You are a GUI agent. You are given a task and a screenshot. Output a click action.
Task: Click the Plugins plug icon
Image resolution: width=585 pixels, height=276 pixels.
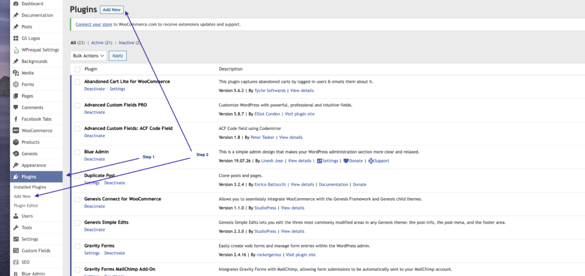click(15, 177)
